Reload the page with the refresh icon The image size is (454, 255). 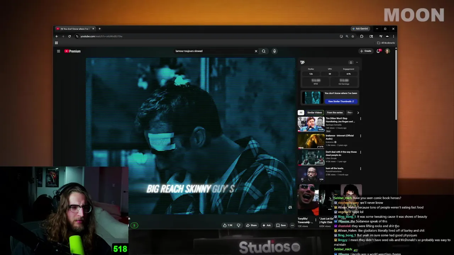pyautogui.click(x=70, y=36)
